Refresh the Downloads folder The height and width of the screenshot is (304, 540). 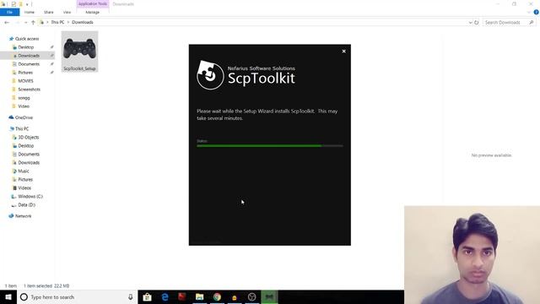(x=476, y=23)
